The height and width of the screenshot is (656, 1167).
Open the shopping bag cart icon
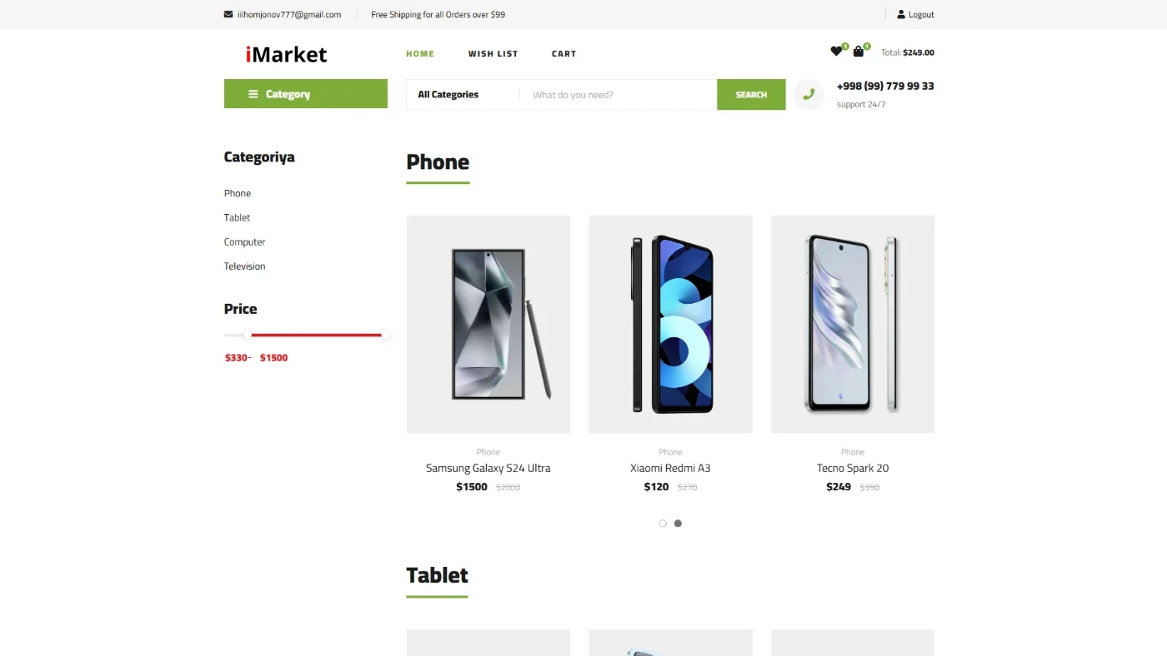859,52
